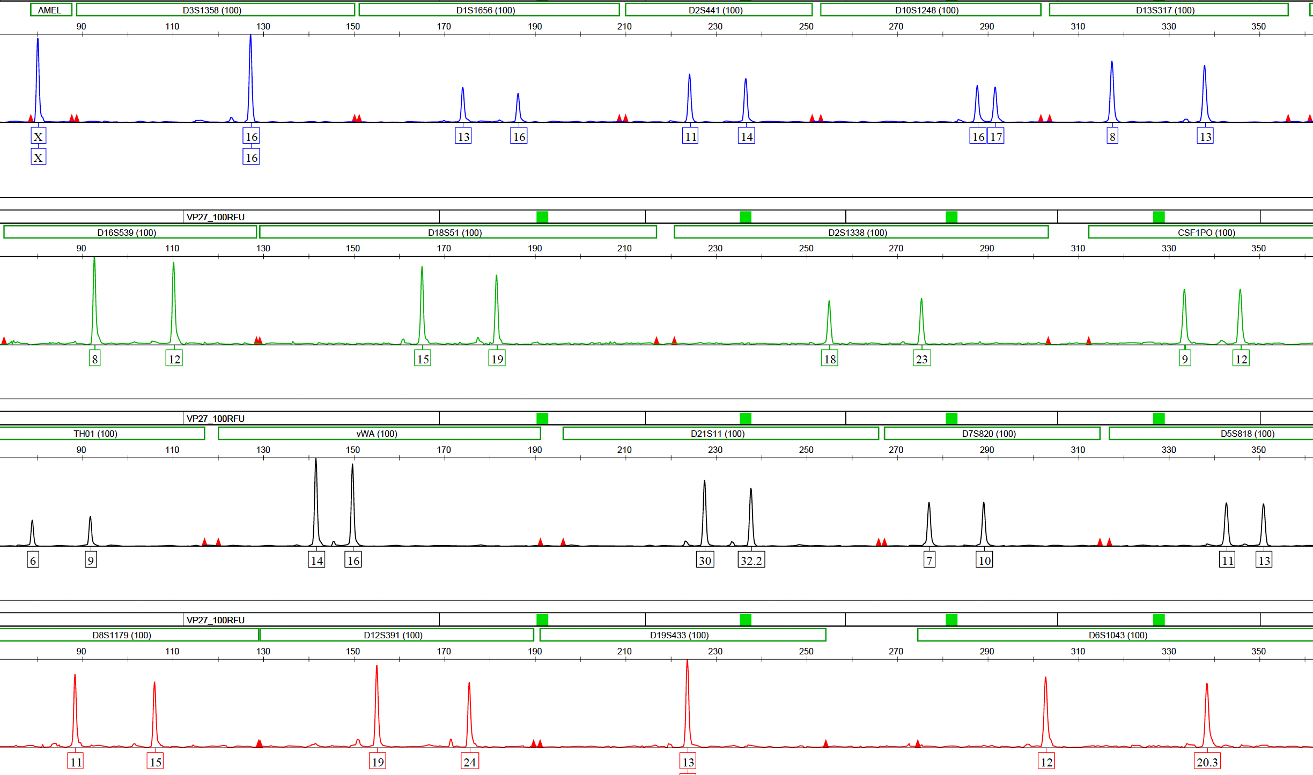Select the D3S1358 (100) locus bar
The image size is (1313, 775).
(215, 10)
